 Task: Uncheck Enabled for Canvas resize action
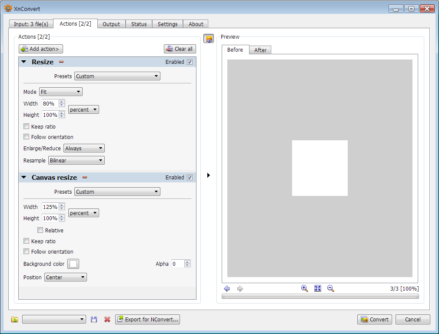point(190,178)
